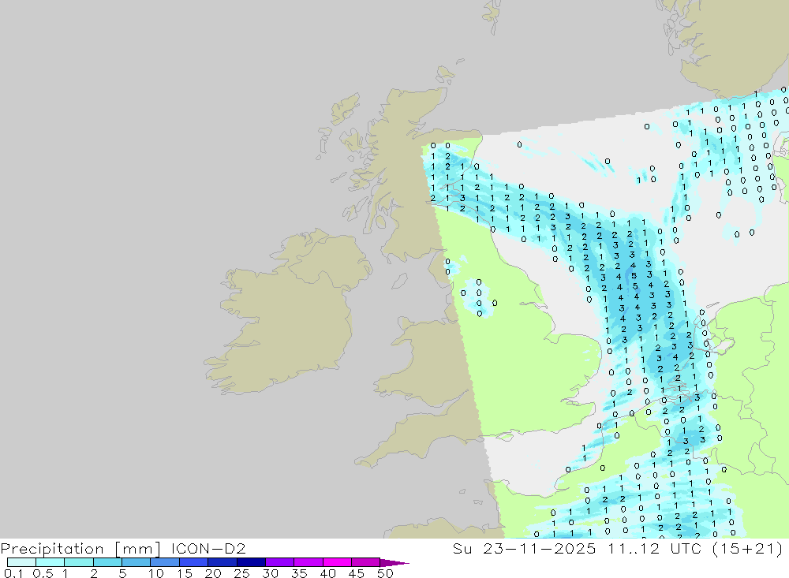The image size is (789, 578).
Task: Click the 'Su 23-11-2025' date text
Action: pyautogui.click(x=525, y=548)
